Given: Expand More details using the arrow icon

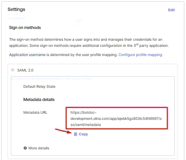Looking at the screenshot, I should (25, 148).
